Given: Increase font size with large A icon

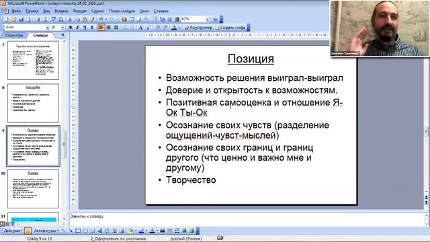Looking at the screenshot, I should [x=141, y=28].
